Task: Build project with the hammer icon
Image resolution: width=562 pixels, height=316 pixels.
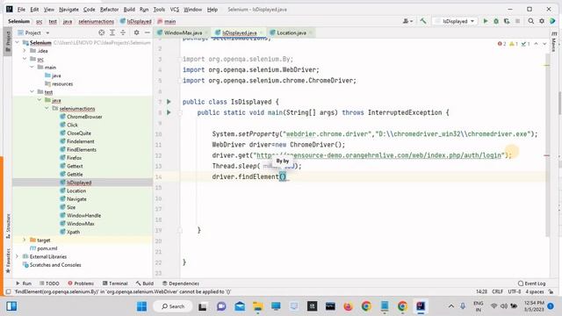Action: pyautogui.click(x=423, y=21)
